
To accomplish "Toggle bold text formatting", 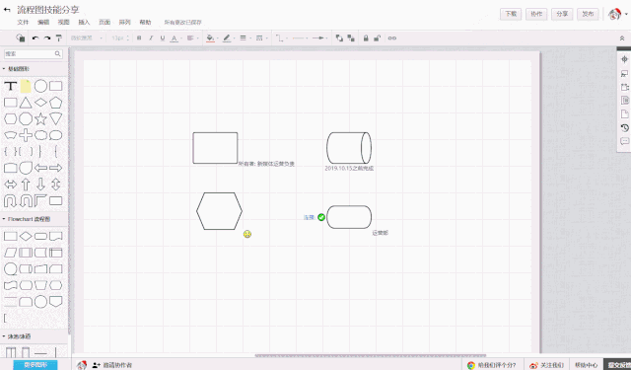I will [x=139, y=37].
